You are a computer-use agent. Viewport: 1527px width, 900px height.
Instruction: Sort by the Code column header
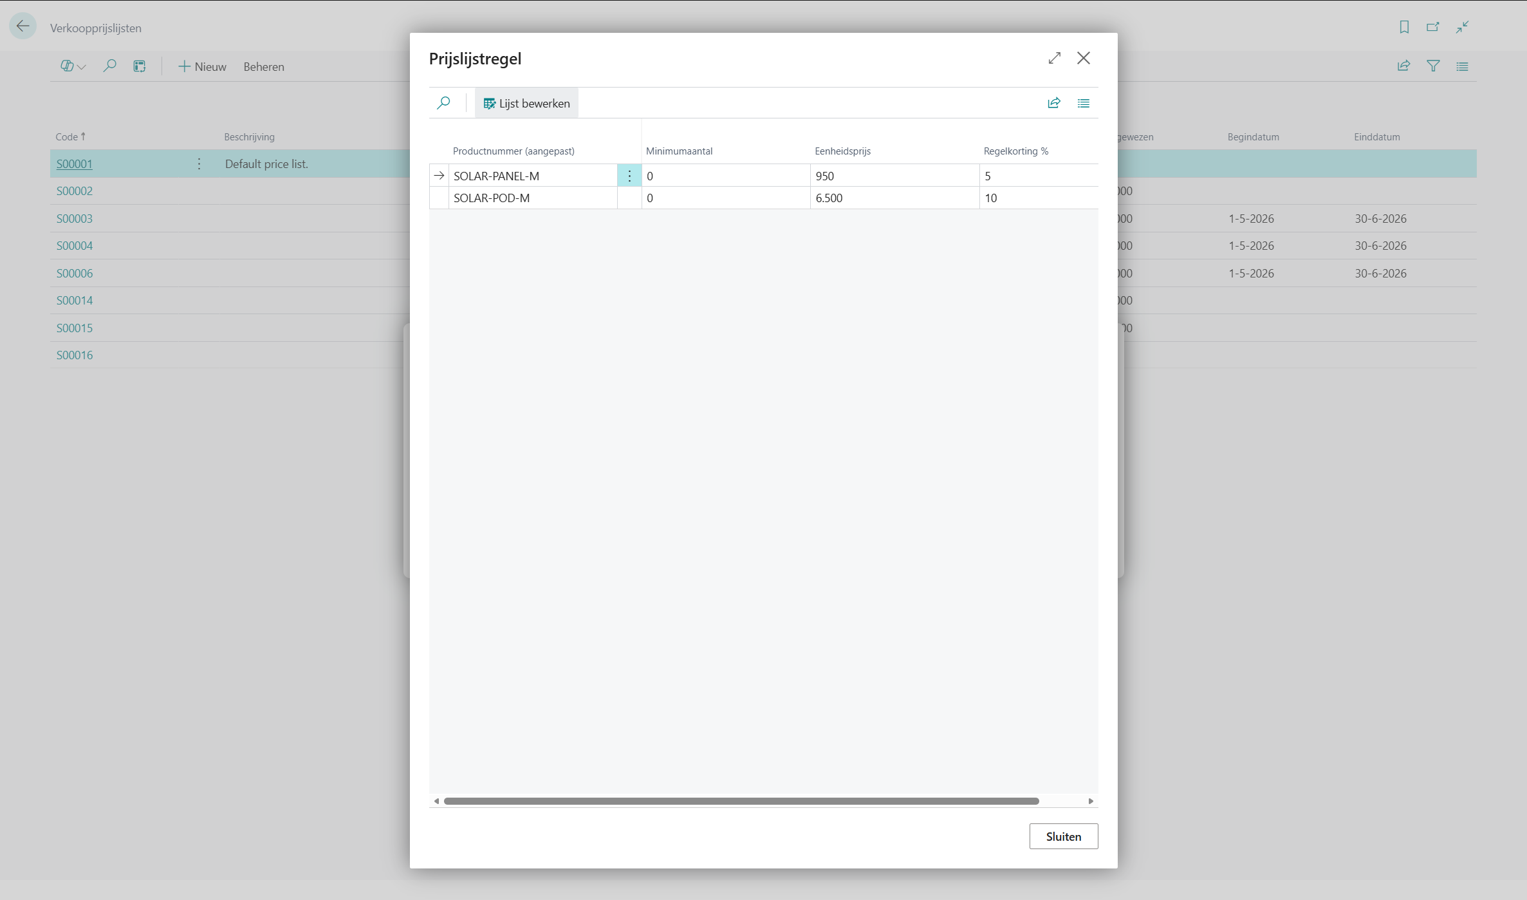pos(67,137)
